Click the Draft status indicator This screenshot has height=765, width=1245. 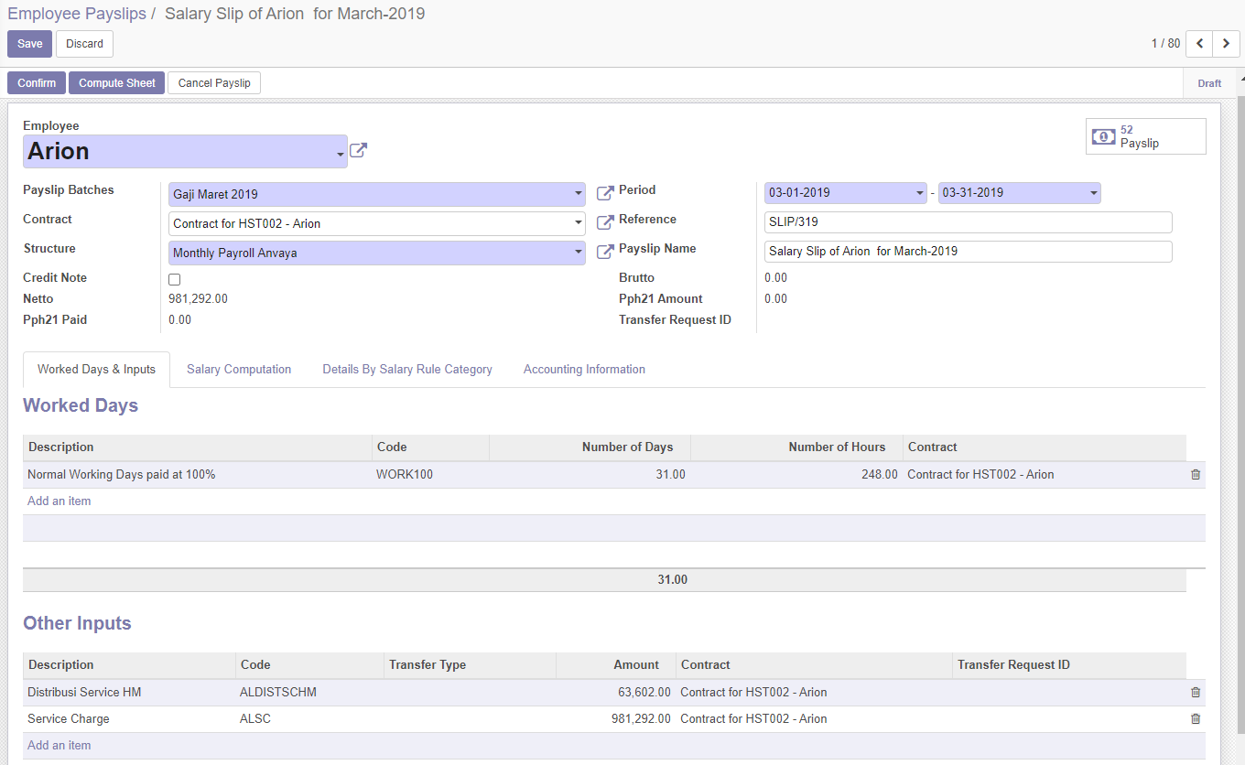click(1209, 83)
